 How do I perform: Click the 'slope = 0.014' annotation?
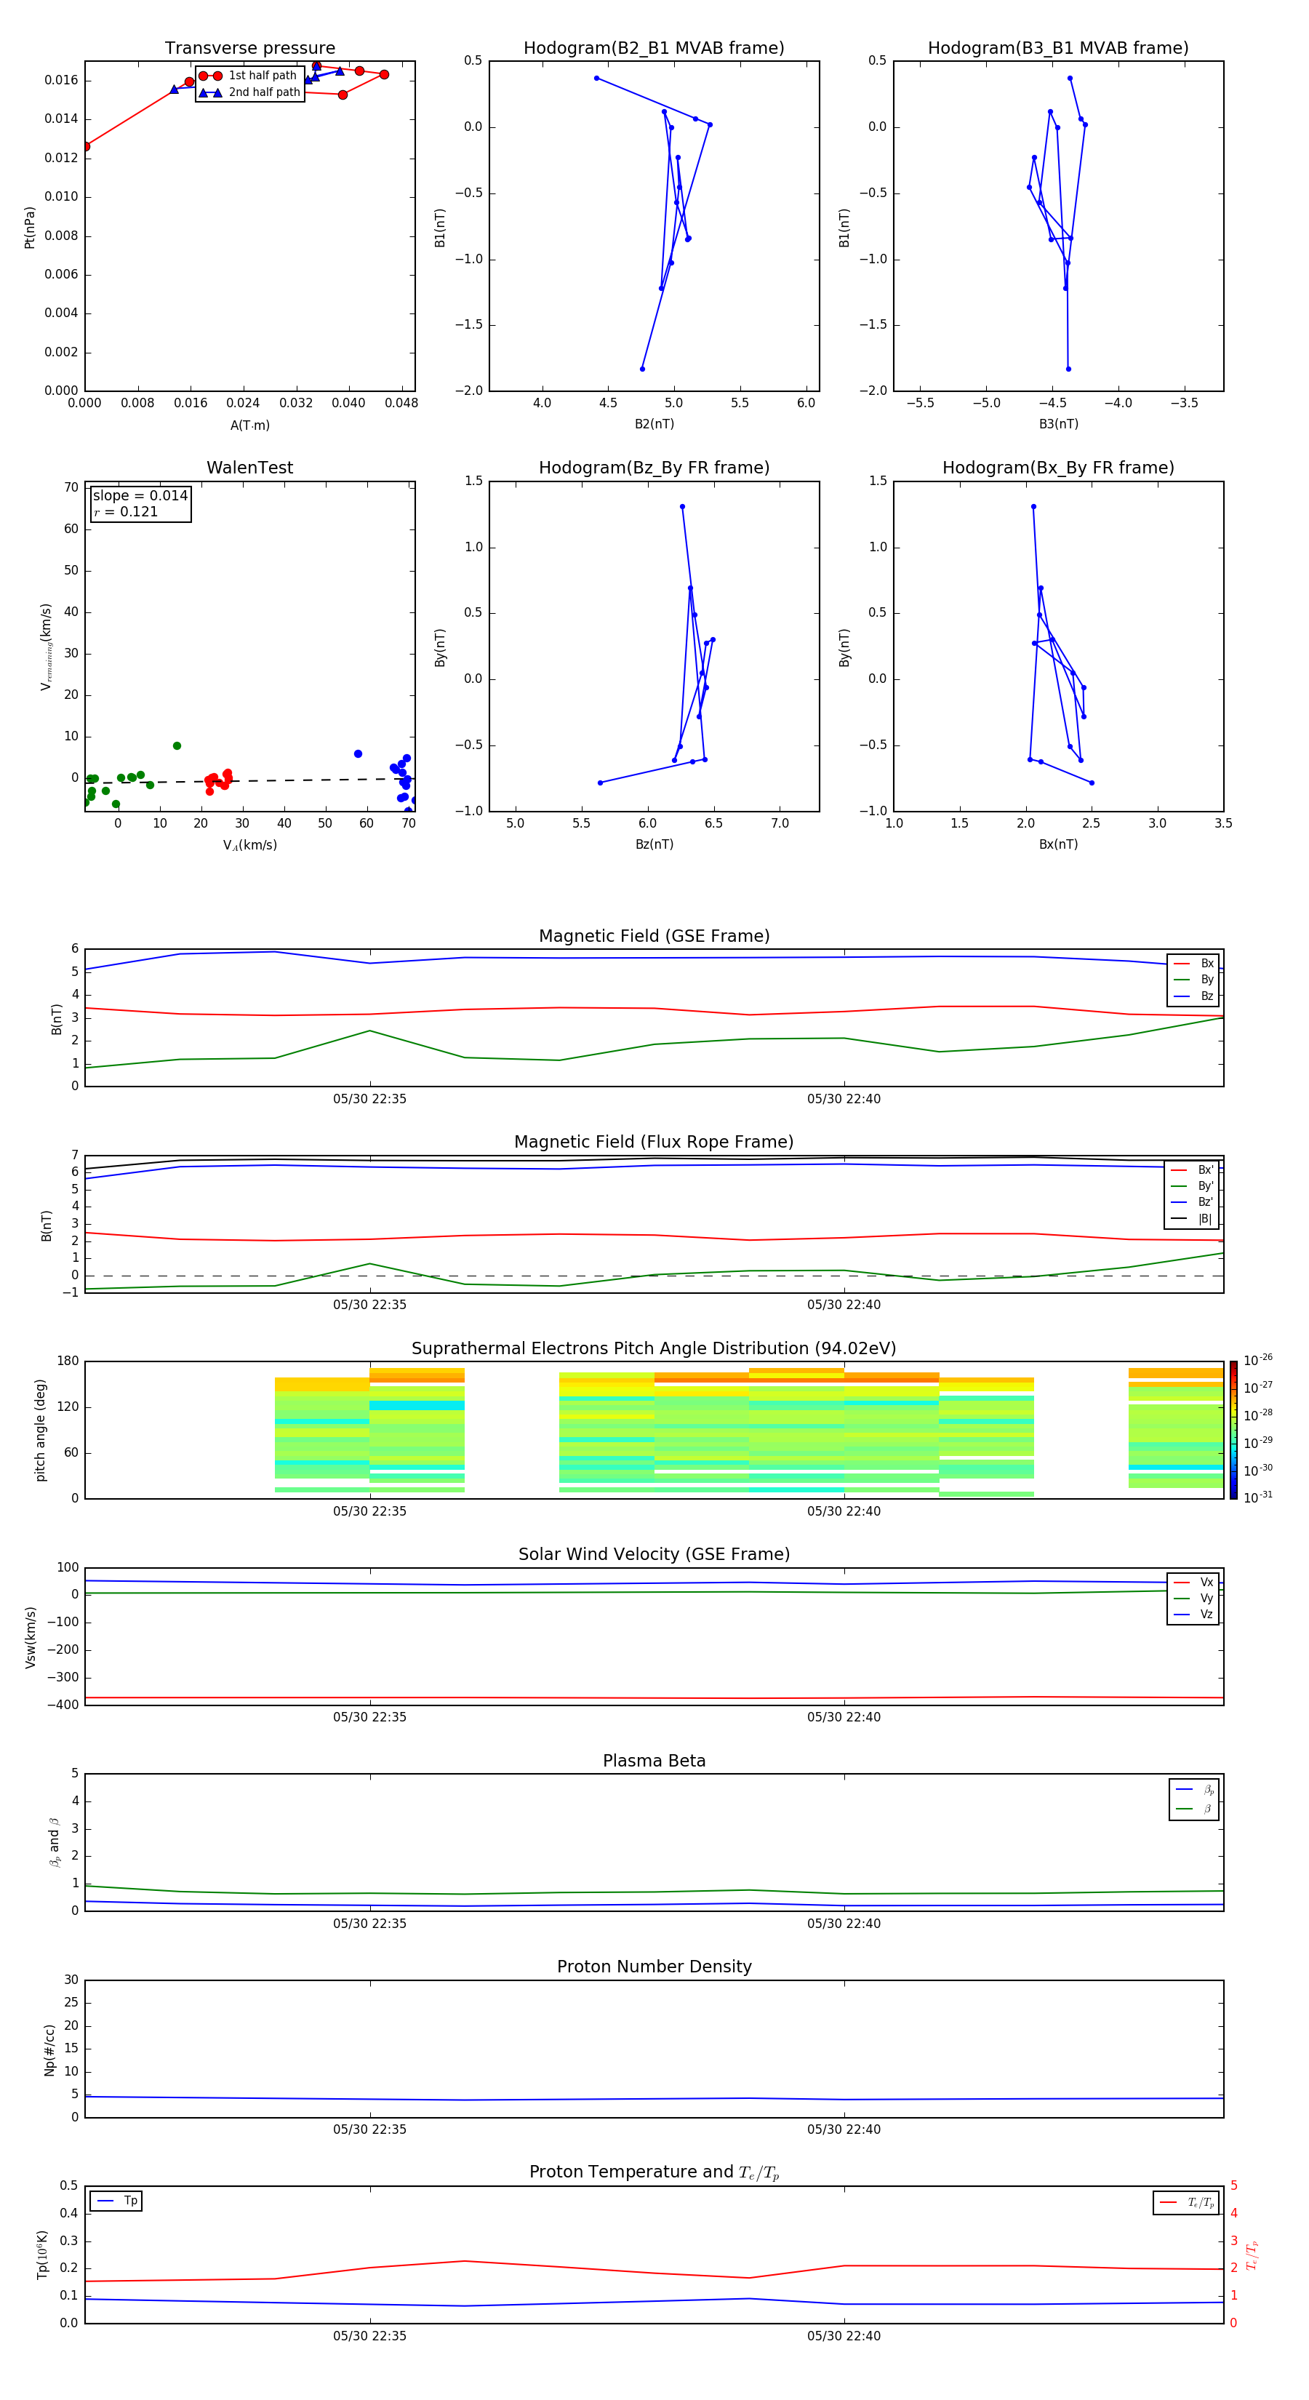pyautogui.click(x=140, y=496)
